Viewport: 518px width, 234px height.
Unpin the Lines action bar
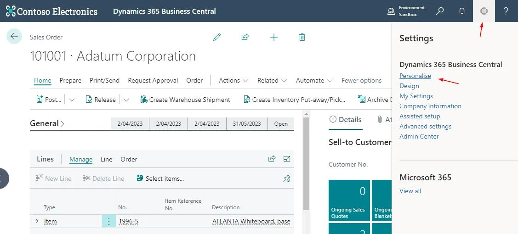pyautogui.click(x=286, y=178)
